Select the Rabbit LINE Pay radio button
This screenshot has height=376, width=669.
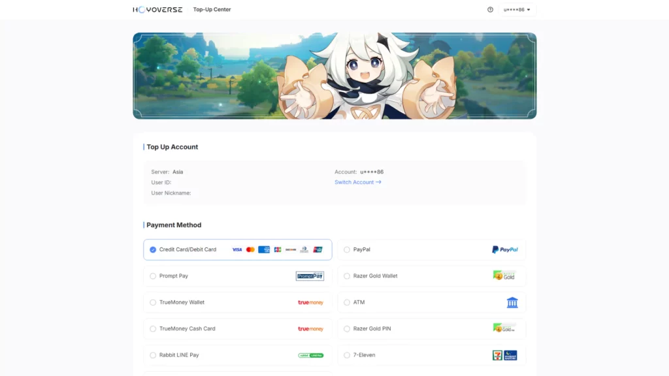click(153, 356)
